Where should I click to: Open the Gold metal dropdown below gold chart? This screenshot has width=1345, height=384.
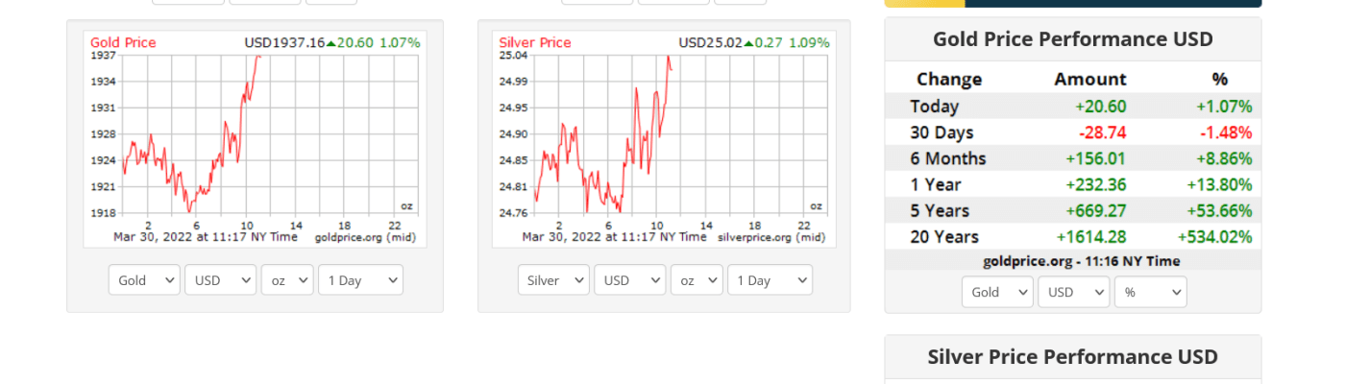click(x=144, y=280)
